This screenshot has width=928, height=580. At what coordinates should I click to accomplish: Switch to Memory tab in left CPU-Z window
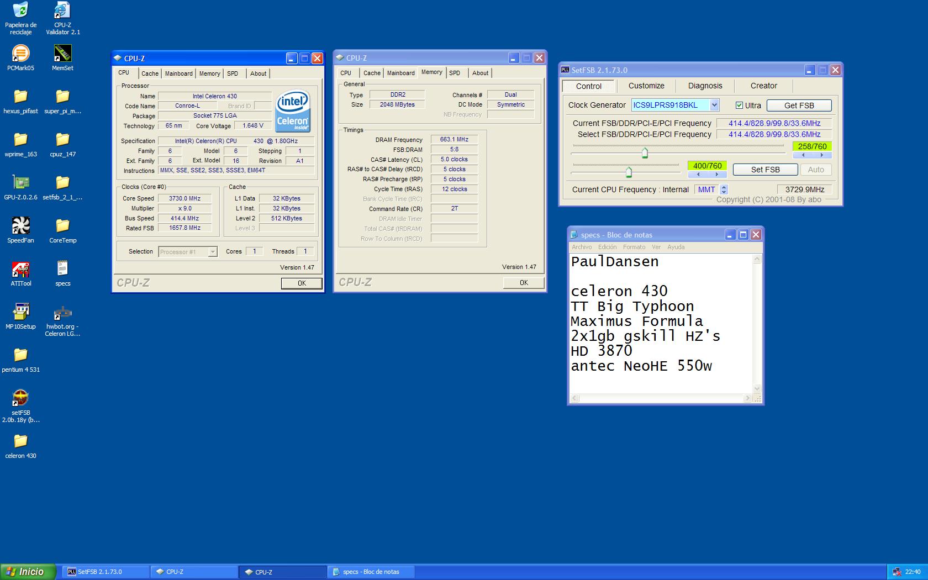click(210, 73)
